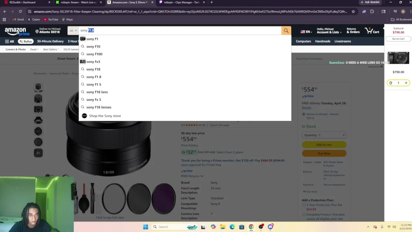Click inside the Amazon search text field
Screen dimensions: 412x232
(x=180, y=31)
